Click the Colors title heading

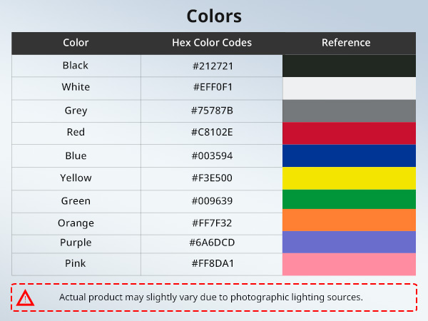tap(214, 16)
